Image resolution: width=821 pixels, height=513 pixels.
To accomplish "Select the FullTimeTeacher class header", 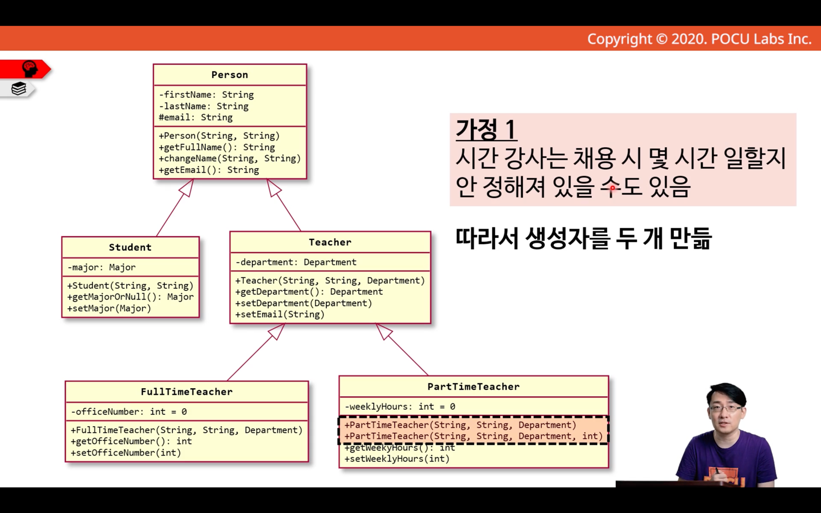I will coord(187,392).
